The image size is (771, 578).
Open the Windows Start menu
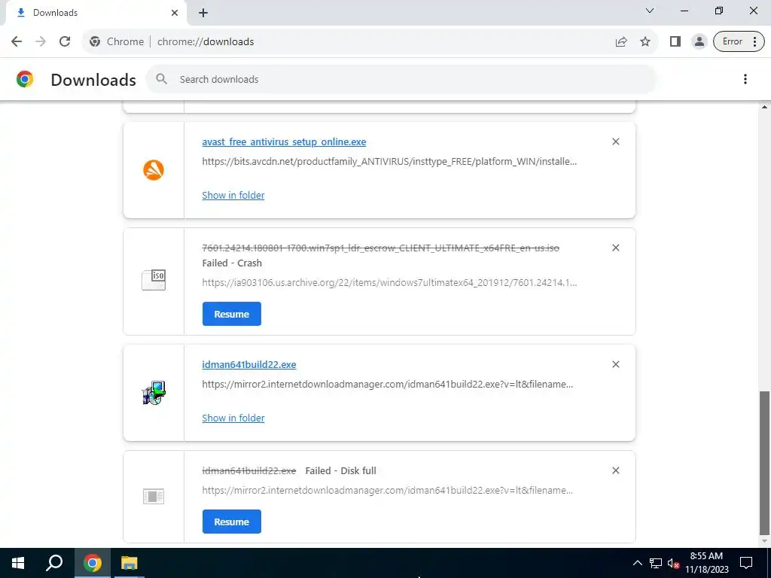point(18,563)
